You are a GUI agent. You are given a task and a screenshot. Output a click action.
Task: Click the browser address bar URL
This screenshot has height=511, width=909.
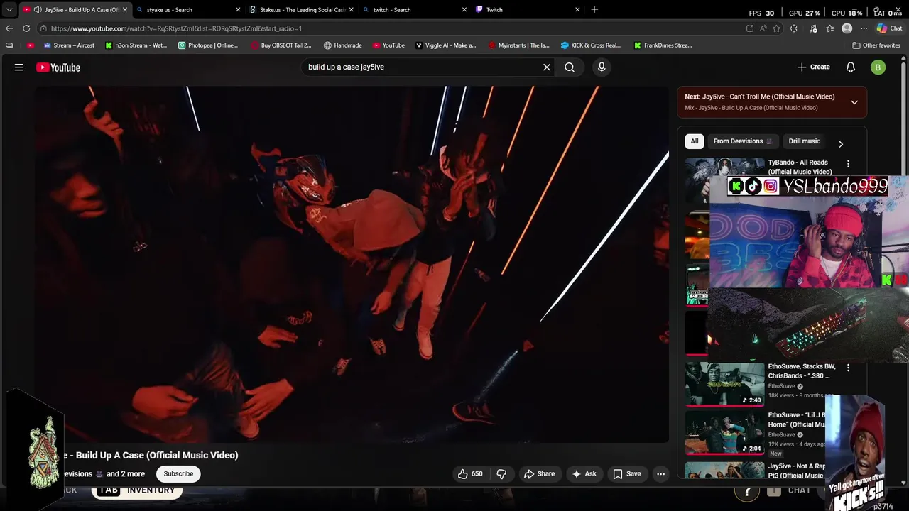click(x=176, y=28)
